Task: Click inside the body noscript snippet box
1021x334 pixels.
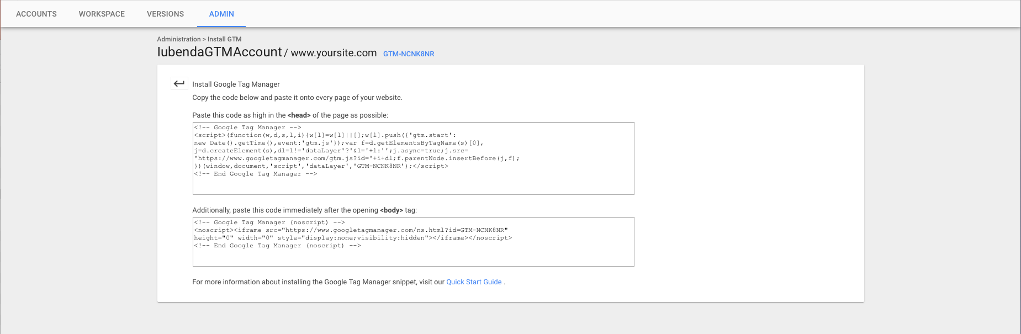Action: 413,257
